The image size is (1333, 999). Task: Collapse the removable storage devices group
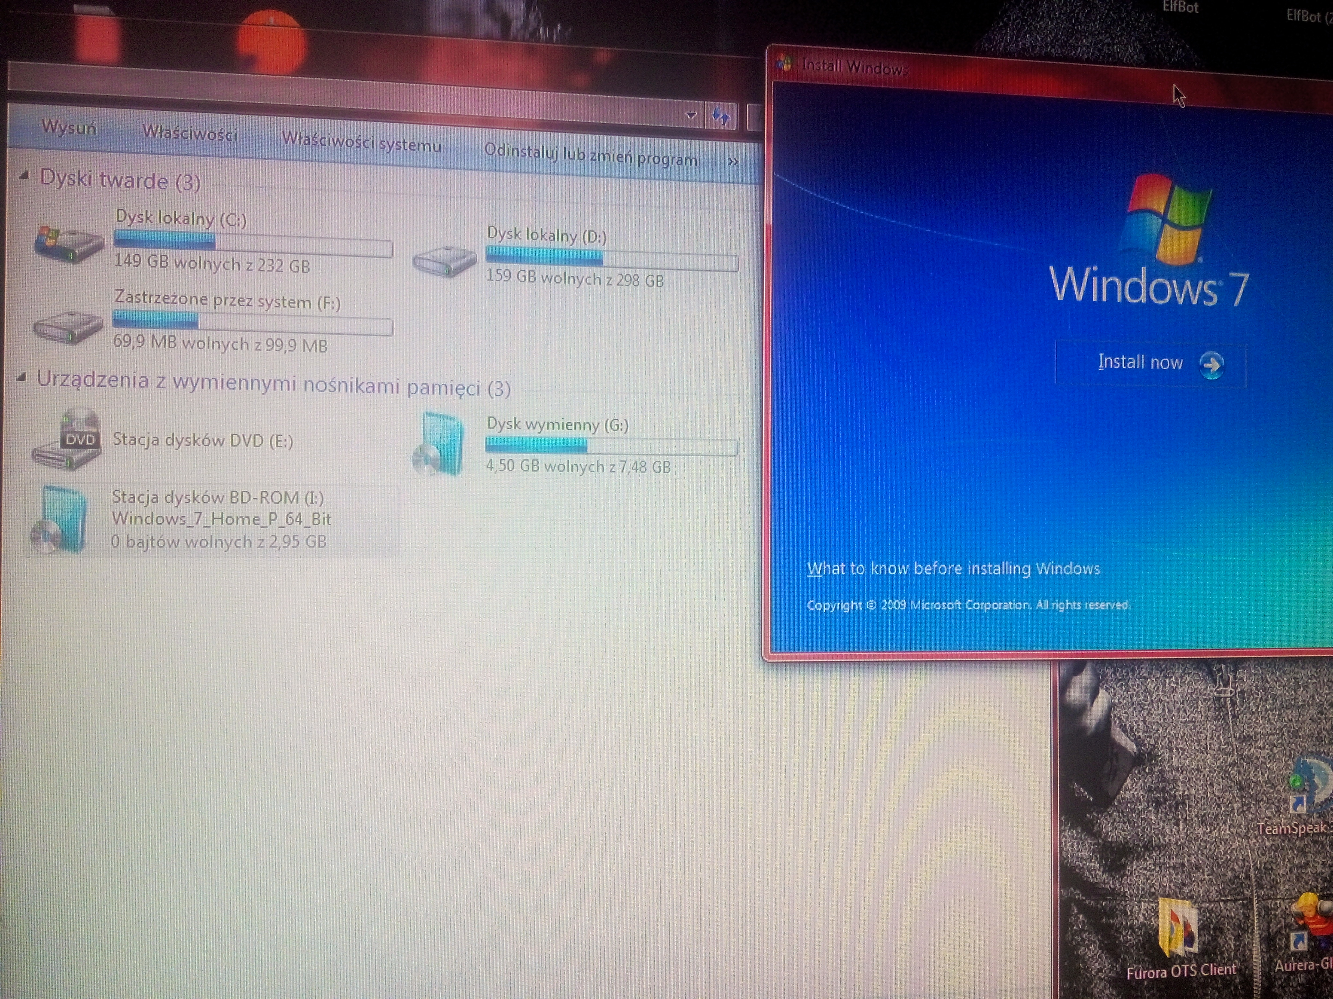coord(22,378)
